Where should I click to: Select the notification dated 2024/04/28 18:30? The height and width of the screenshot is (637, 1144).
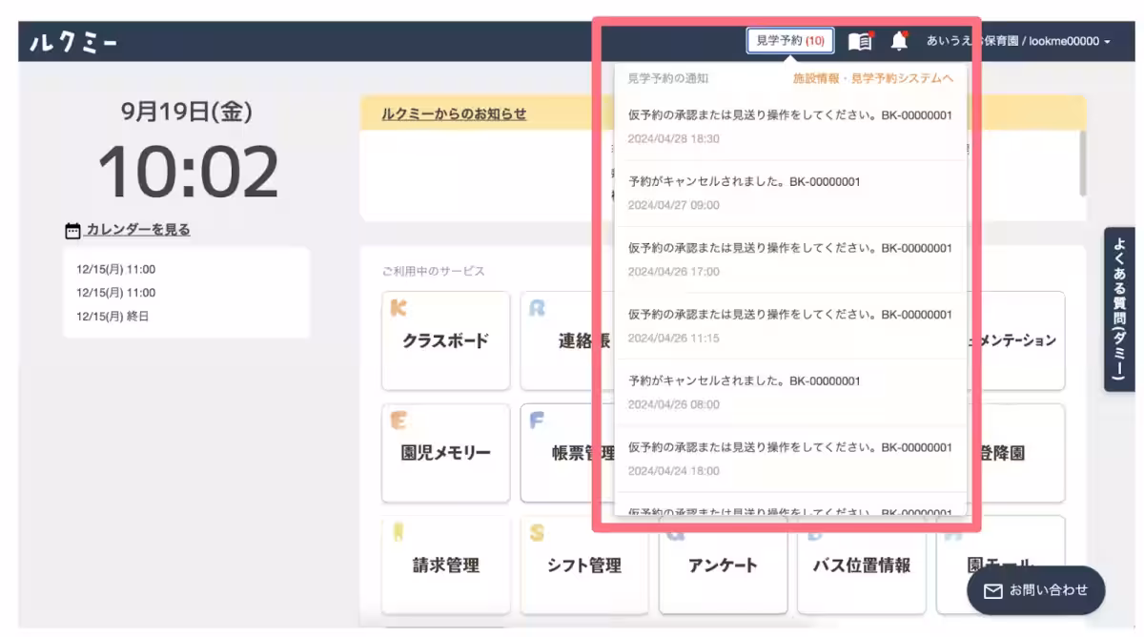click(789, 126)
